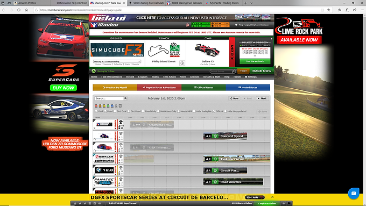The height and width of the screenshot is (206, 366).
Task: Click the orange TEST button
Action: (x=243, y=71)
